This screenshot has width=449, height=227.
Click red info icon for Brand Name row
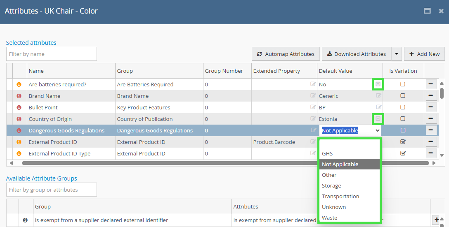tap(19, 96)
